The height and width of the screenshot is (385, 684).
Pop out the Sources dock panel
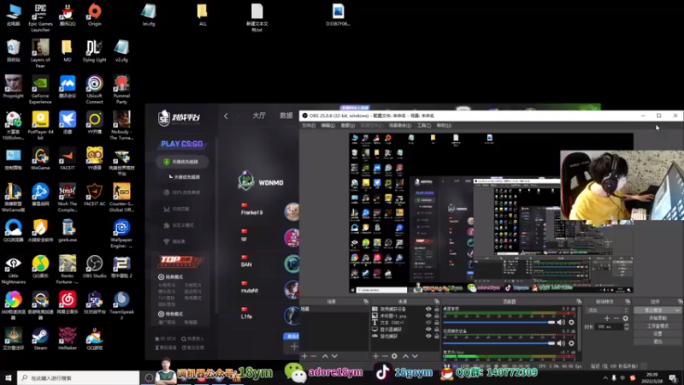pyautogui.click(x=437, y=302)
